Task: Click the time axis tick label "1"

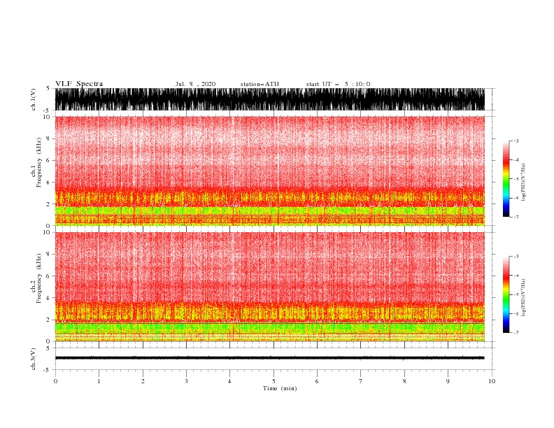Action: click(99, 381)
